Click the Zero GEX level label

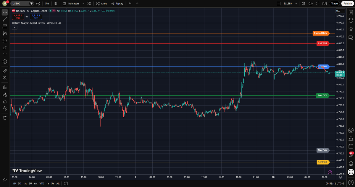322,95
